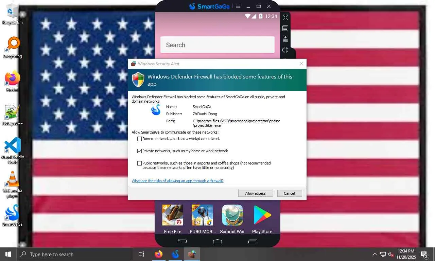Minimize the SmartGaGa emulator window
Screen dimensions: 435x261
pyautogui.click(x=248, y=6)
